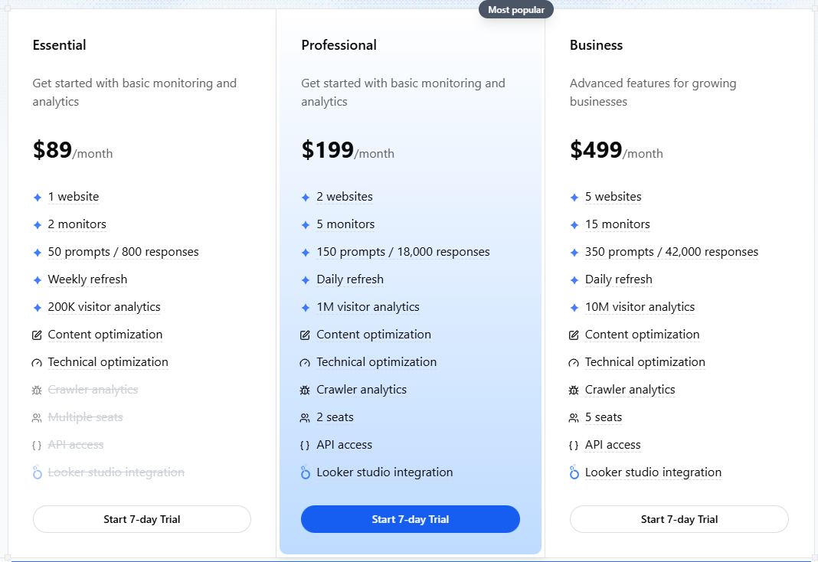Click the sparkle icon beside 1 website
This screenshot has height=562, width=818.
click(37, 197)
